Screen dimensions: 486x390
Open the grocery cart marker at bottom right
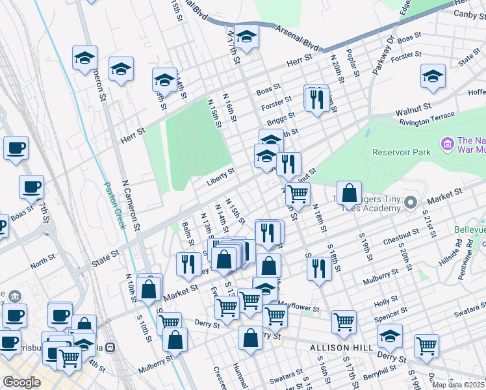coord(426,348)
